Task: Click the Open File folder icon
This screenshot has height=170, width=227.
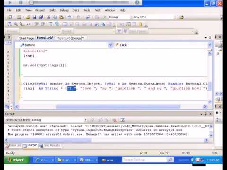Action: 28,17
